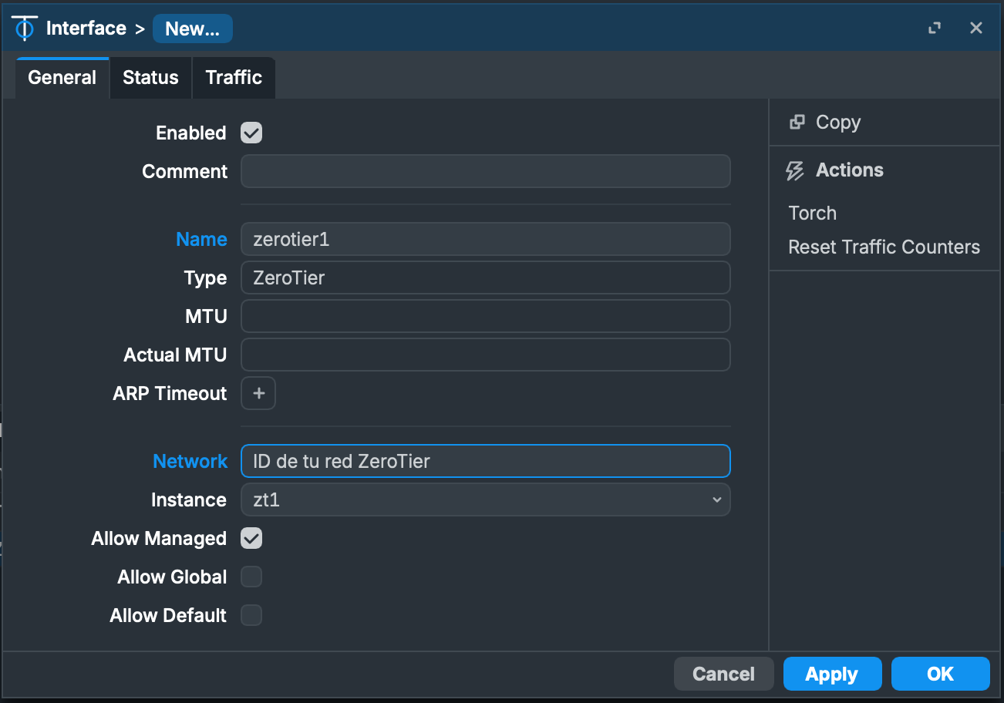Close the interface dialog with X
This screenshot has width=1004, height=703.
(976, 29)
